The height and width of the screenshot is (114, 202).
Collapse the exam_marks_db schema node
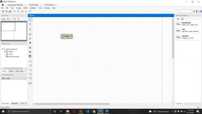[2, 49]
